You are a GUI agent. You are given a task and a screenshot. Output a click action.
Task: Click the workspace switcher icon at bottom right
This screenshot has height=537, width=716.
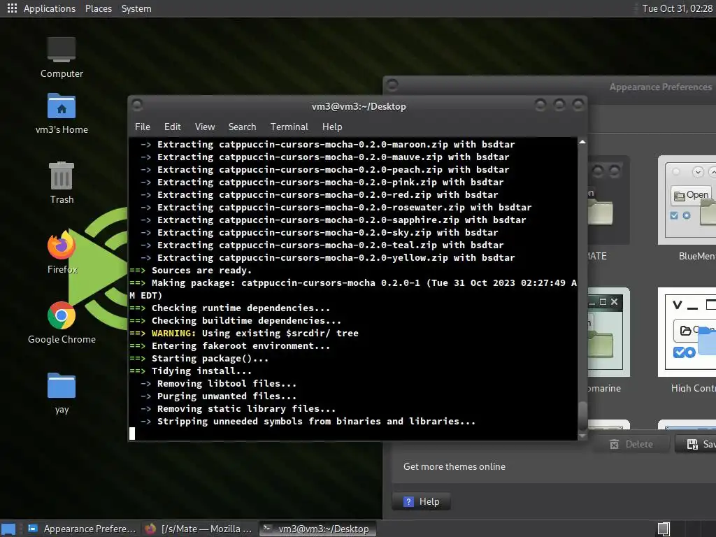(x=664, y=529)
